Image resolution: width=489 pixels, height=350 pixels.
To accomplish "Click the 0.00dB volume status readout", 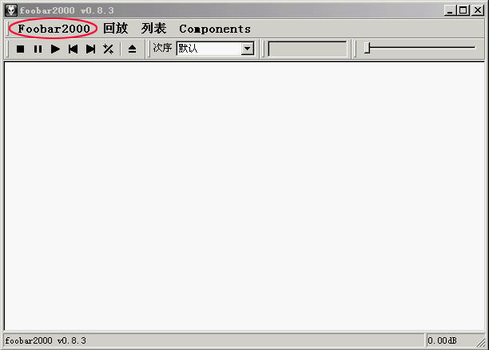I will 442,340.
